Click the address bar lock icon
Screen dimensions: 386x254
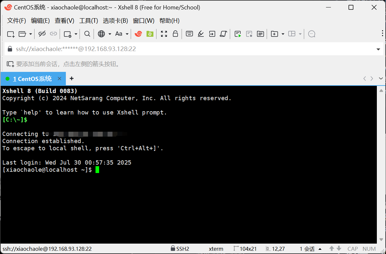[10, 49]
